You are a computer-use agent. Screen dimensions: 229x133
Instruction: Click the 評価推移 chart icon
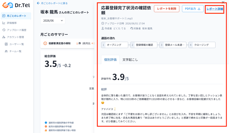tap(4, 23)
